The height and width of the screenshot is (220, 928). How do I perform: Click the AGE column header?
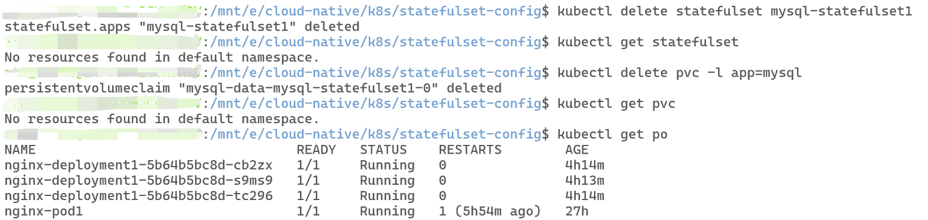[x=577, y=150]
